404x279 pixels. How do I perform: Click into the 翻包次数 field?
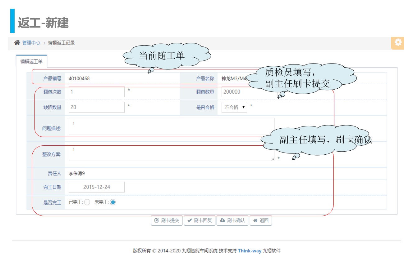coord(96,92)
